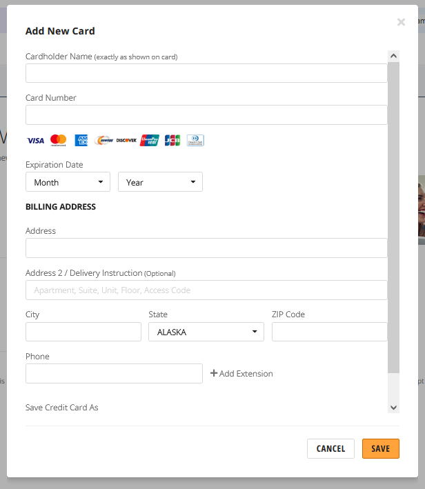The image size is (425, 489).
Task: Click the Phone number field
Action: point(114,373)
